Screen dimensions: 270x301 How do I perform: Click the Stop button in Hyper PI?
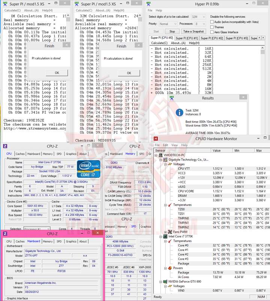coord(172,32)
